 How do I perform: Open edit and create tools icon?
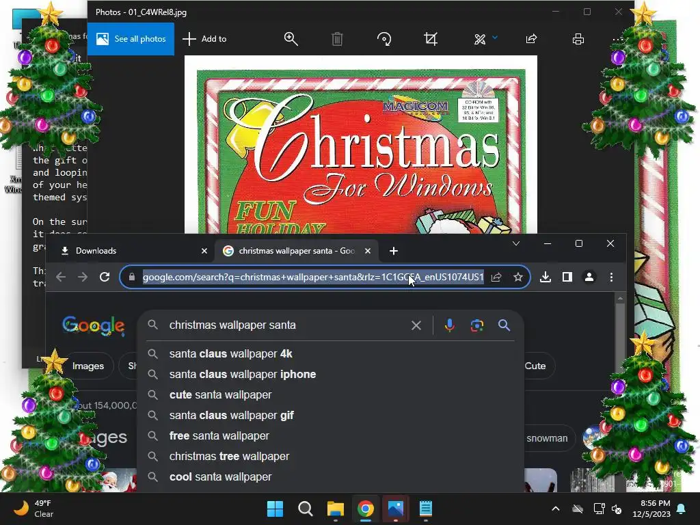point(480,39)
